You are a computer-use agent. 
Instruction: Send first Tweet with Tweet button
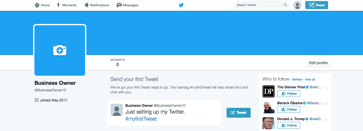(238, 113)
